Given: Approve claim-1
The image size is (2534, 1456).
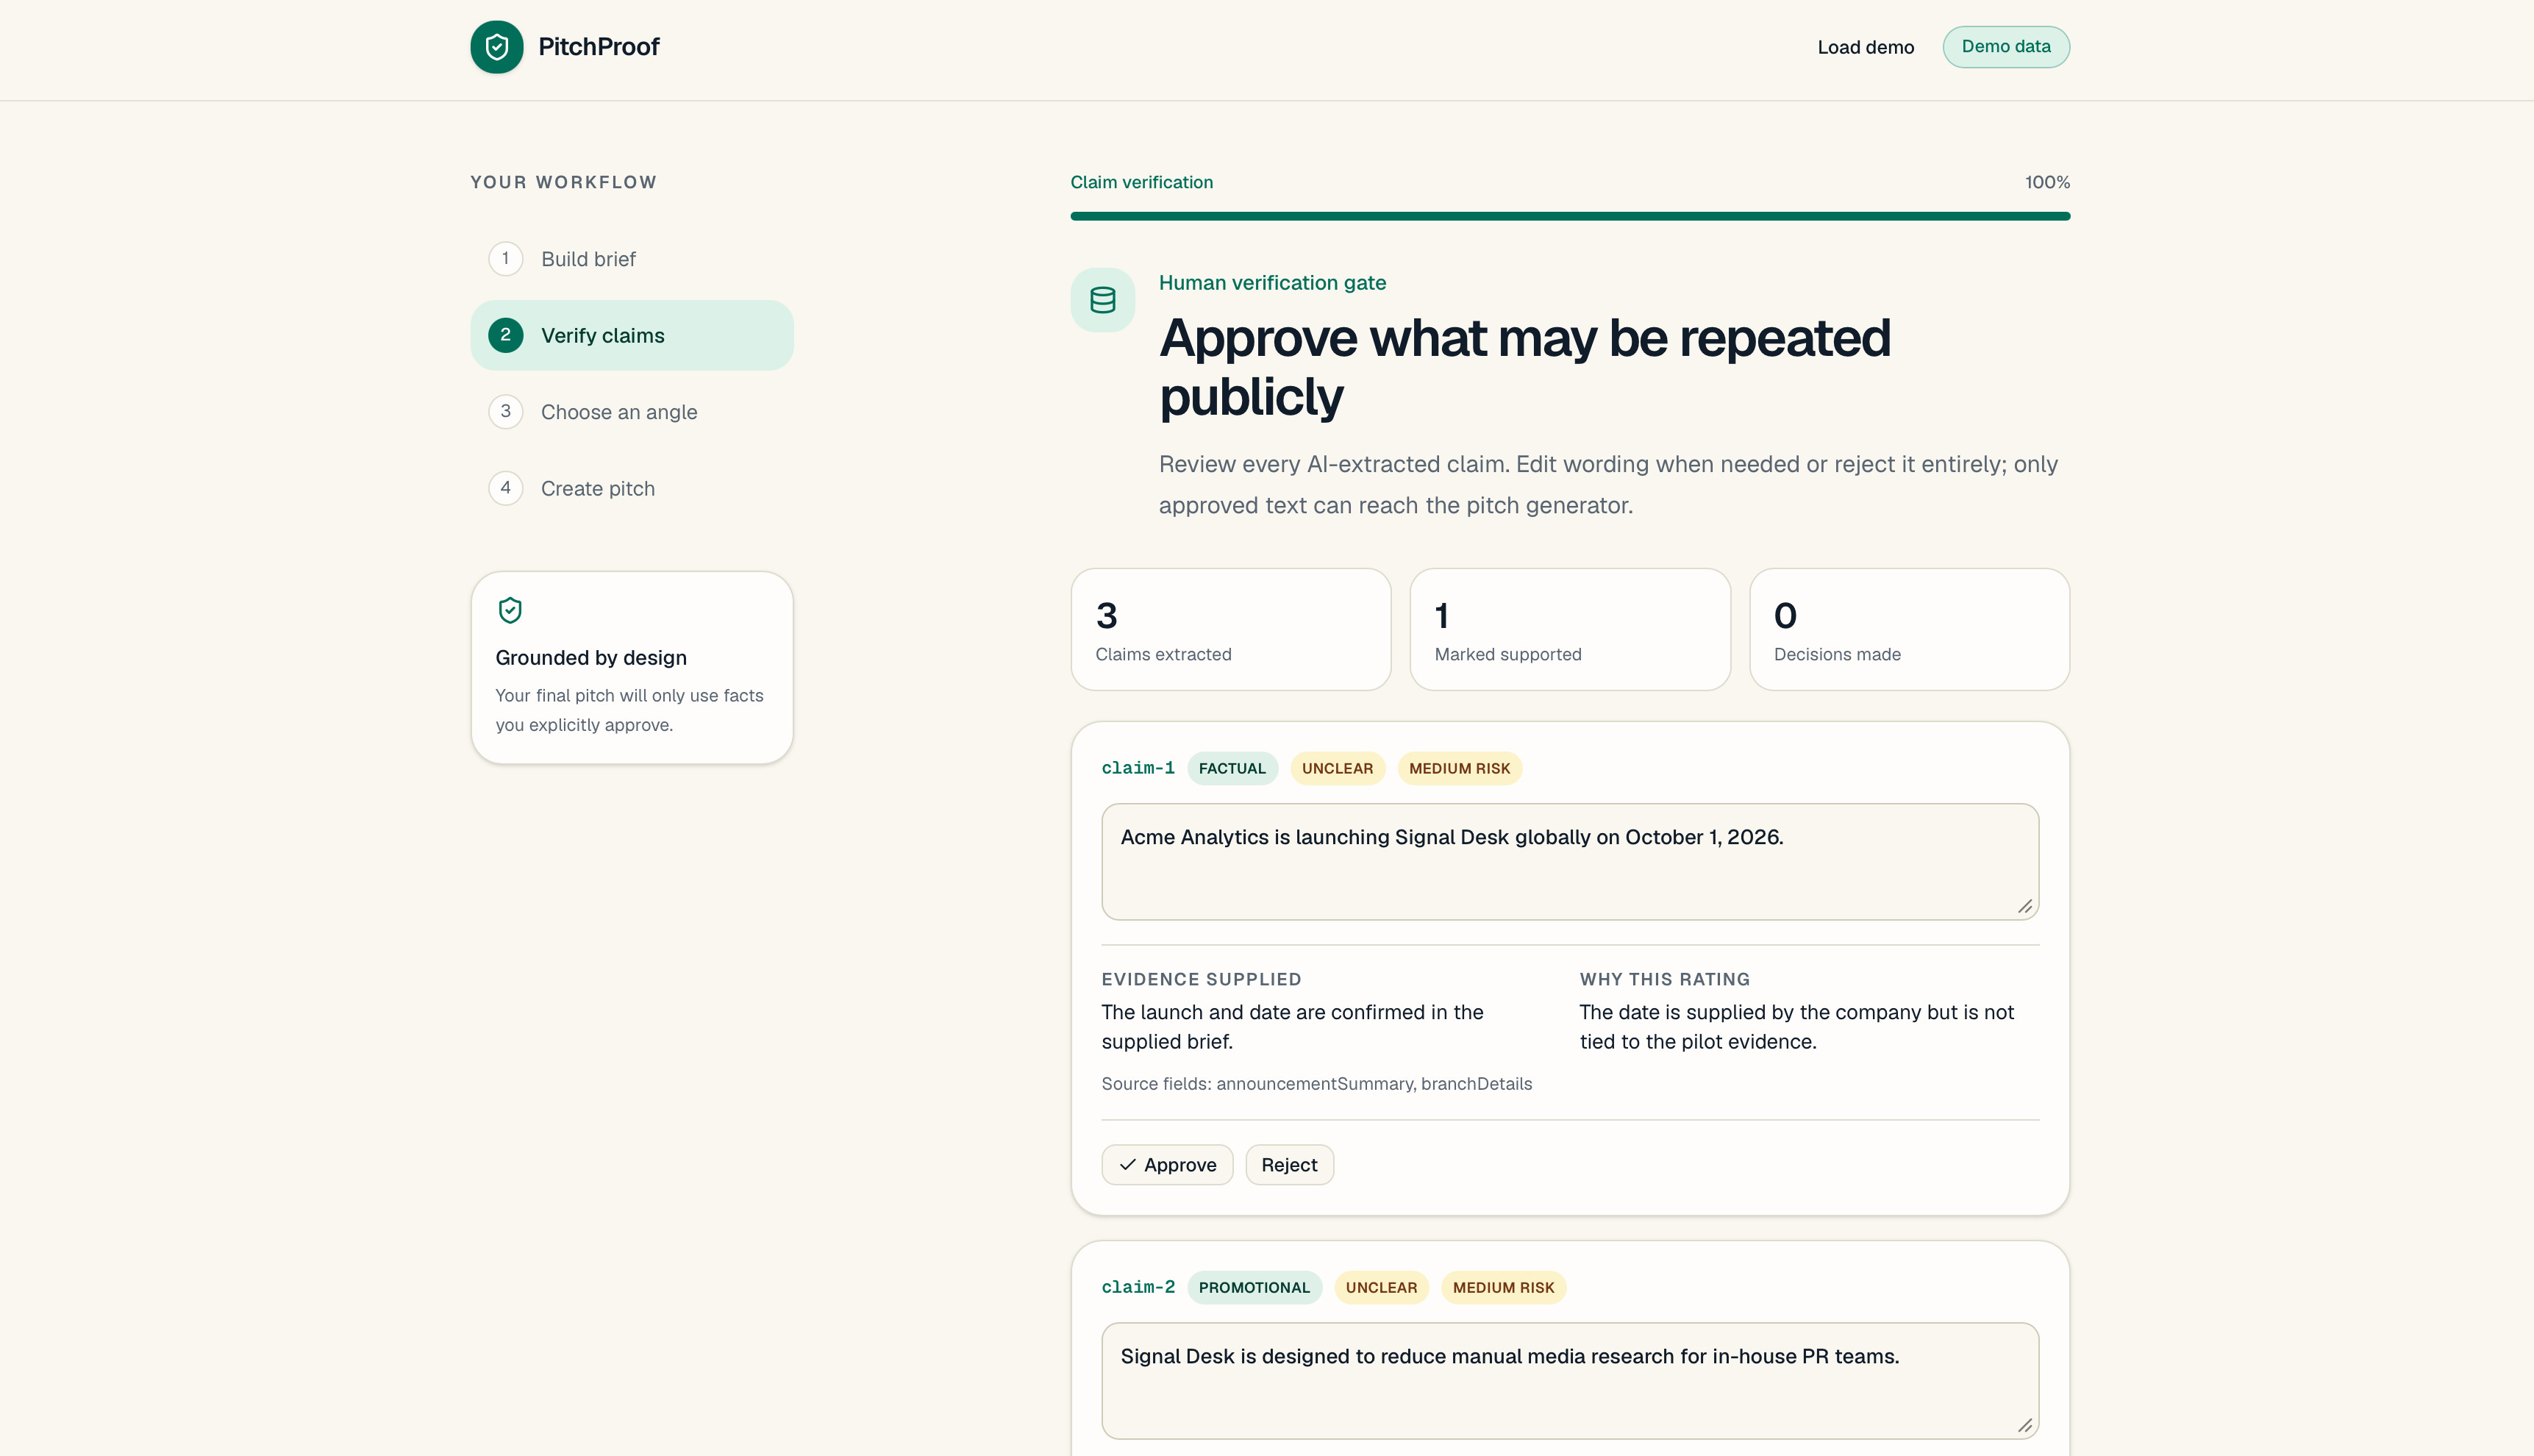Looking at the screenshot, I should pos(1167,1165).
